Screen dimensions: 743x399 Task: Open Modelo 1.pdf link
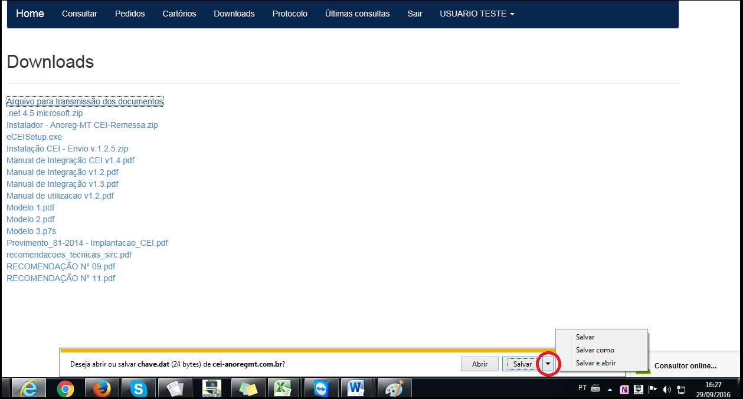[31, 207]
